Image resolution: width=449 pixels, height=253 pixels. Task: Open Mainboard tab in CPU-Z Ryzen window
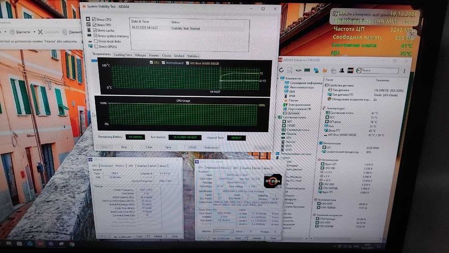(x=212, y=168)
